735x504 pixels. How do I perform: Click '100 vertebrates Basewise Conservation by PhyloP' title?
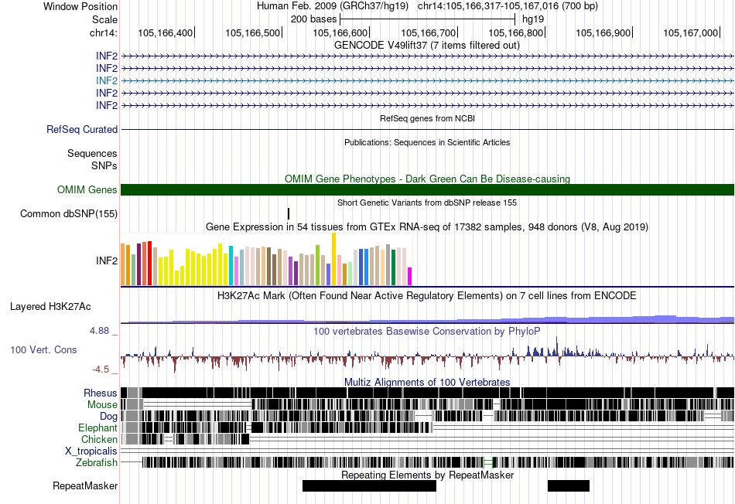[x=427, y=331]
